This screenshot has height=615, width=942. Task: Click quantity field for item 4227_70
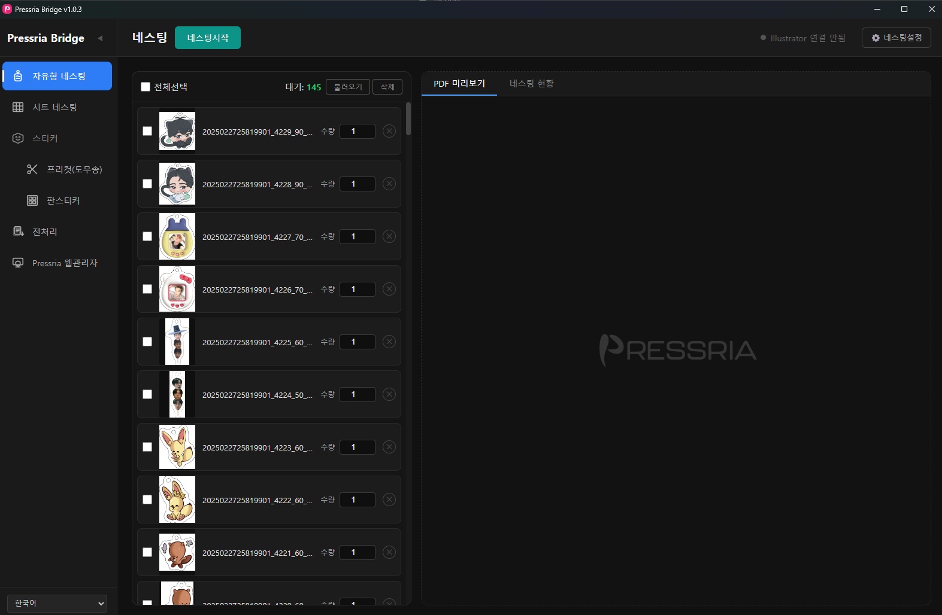[358, 236]
